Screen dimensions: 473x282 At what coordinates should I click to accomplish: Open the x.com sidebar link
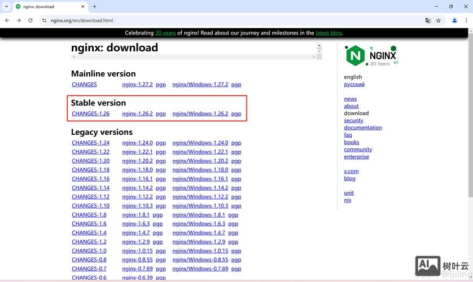[x=351, y=171]
